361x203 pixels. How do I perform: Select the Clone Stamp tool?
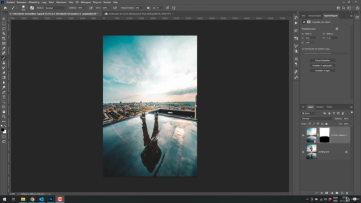(4, 63)
